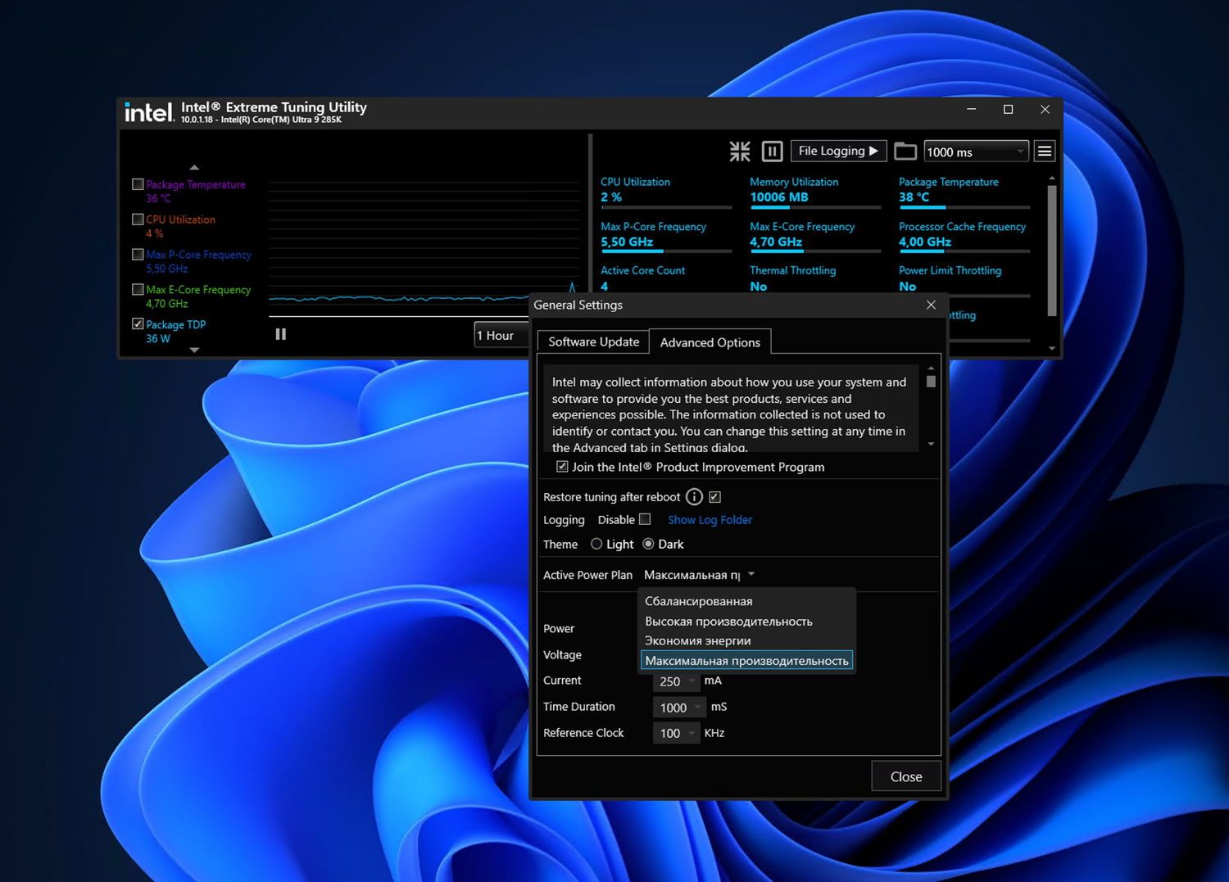Click the Thermal Throttling tile
Viewport: 1229px width, 882px height.
point(815,278)
